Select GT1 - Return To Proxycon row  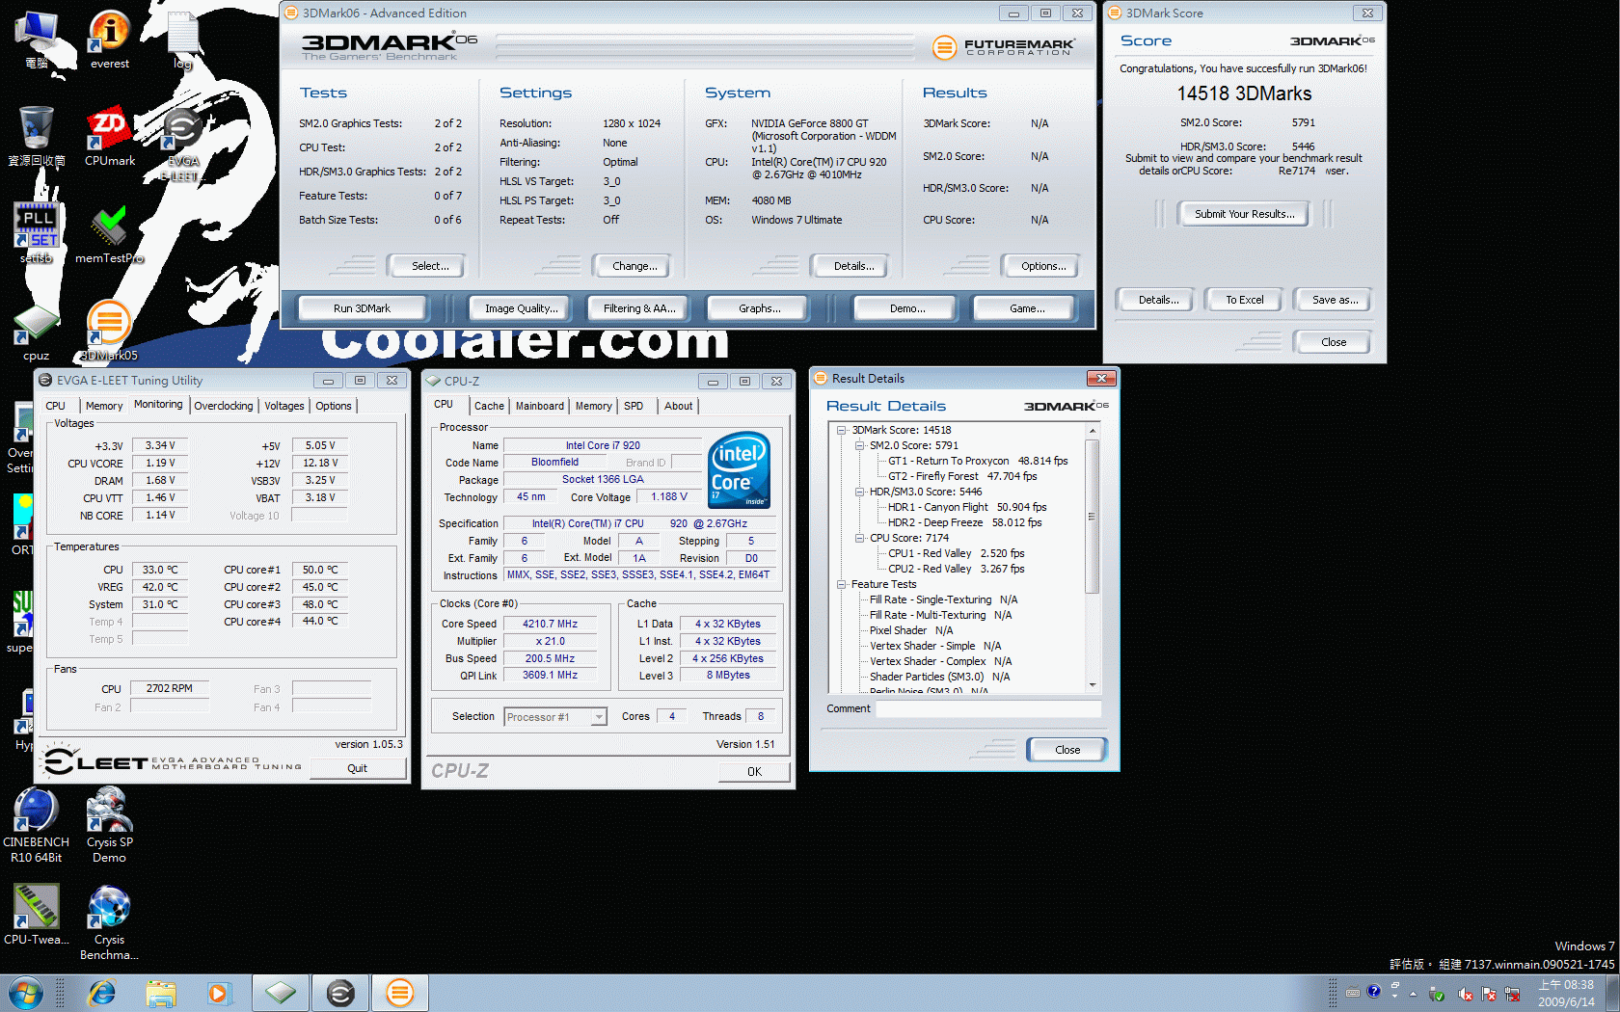click(x=978, y=461)
